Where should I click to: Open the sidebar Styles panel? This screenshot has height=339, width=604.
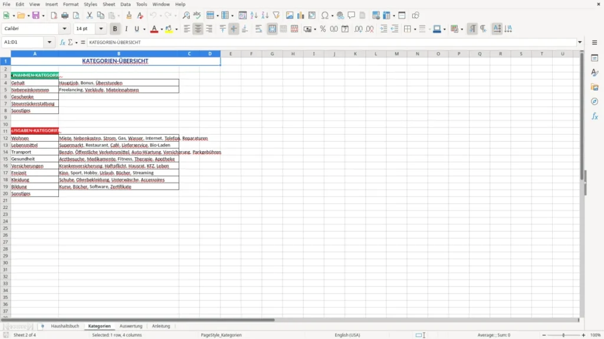[x=595, y=72]
